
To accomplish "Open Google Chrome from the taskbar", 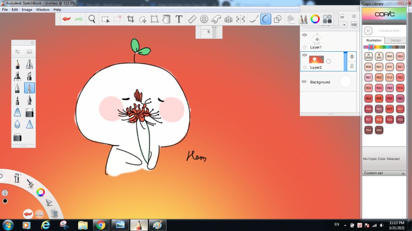I will [101, 225].
